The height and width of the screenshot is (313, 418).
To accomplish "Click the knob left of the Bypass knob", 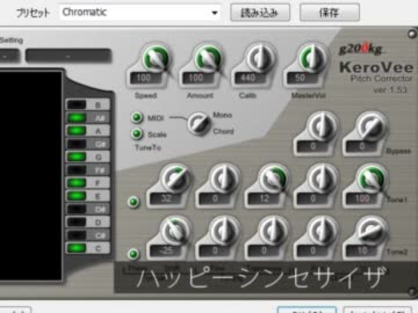I will (x=322, y=127).
